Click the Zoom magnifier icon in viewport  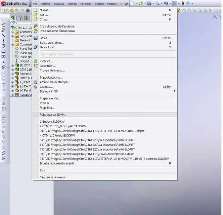coord(215,17)
